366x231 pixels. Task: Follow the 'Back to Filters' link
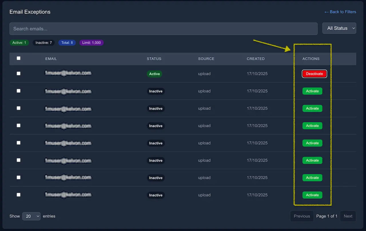(x=340, y=12)
